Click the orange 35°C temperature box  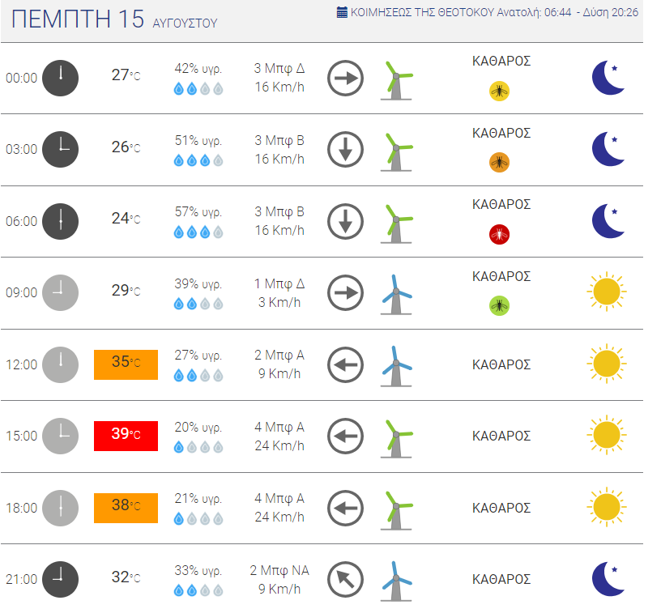click(x=126, y=364)
